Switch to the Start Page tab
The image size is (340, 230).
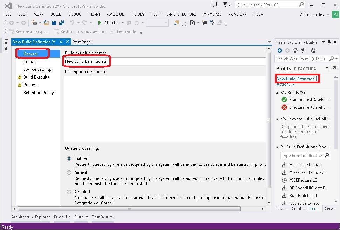point(81,42)
